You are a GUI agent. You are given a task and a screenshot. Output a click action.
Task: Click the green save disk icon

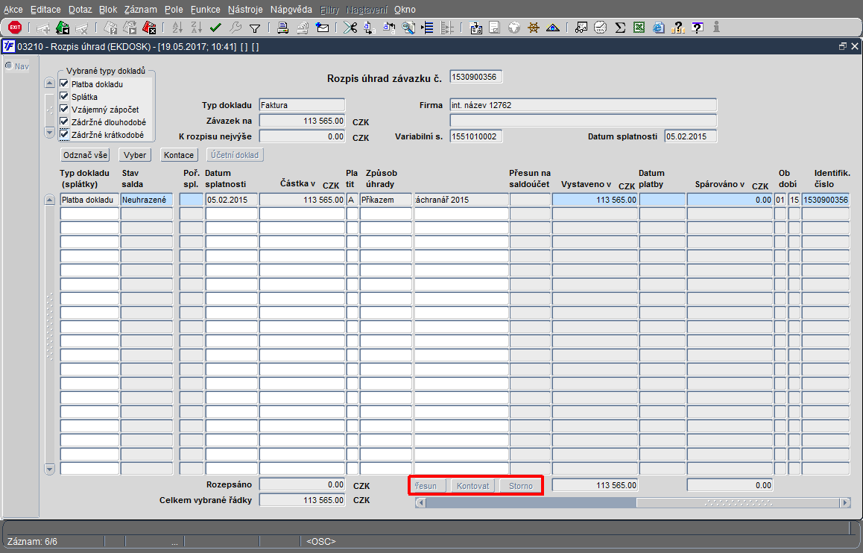coord(63,28)
